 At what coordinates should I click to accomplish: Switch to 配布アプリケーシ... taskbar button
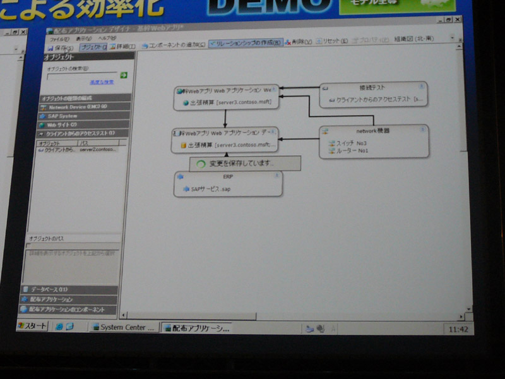point(197,328)
